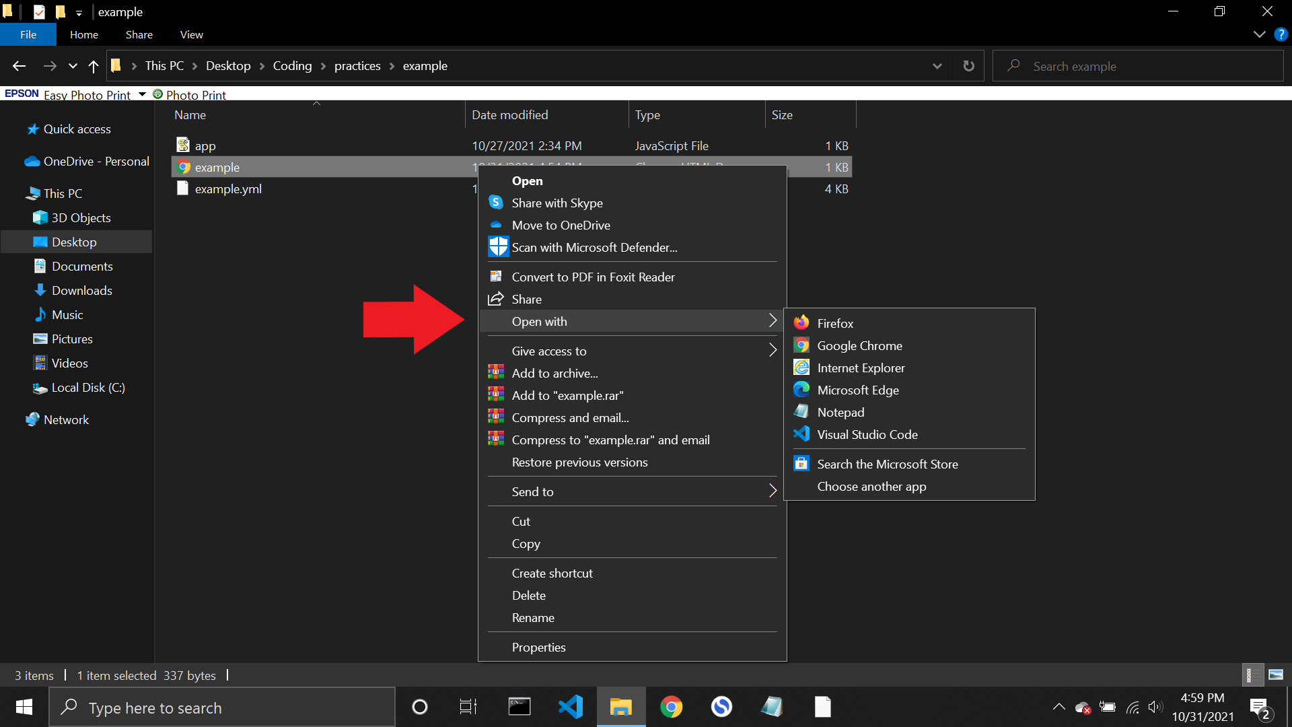
Task: Switch to the View ribbon tab
Action: [191, 34]
